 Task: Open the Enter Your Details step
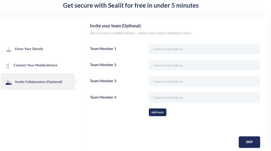29,49
